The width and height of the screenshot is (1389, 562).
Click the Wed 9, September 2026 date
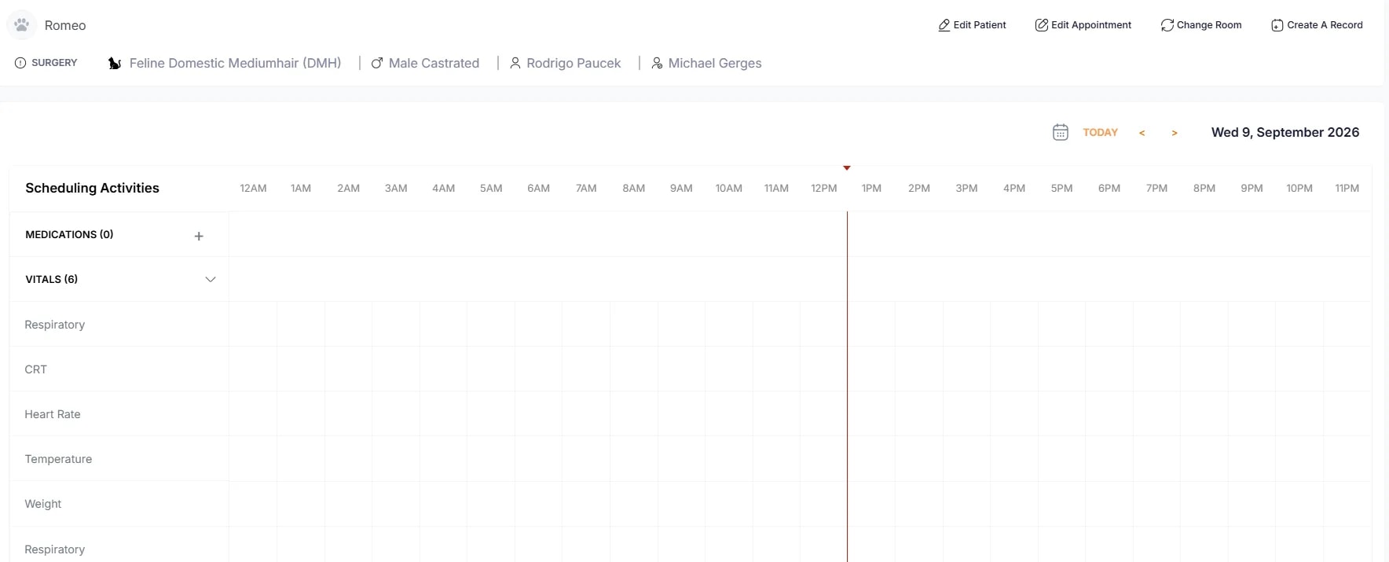1285,132
